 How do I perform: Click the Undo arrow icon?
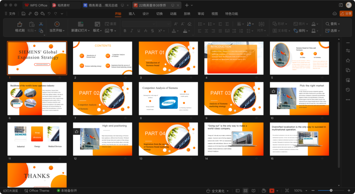(x=49, y=14)
